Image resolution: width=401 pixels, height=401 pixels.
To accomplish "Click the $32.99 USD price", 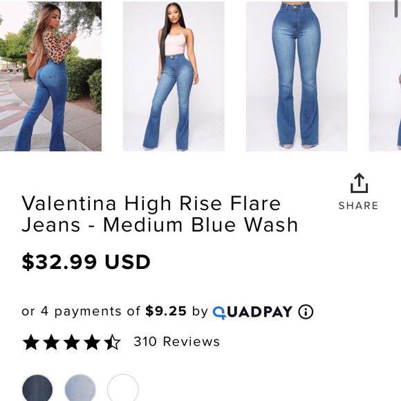I will pyautogui.click(x=86, y=262).
